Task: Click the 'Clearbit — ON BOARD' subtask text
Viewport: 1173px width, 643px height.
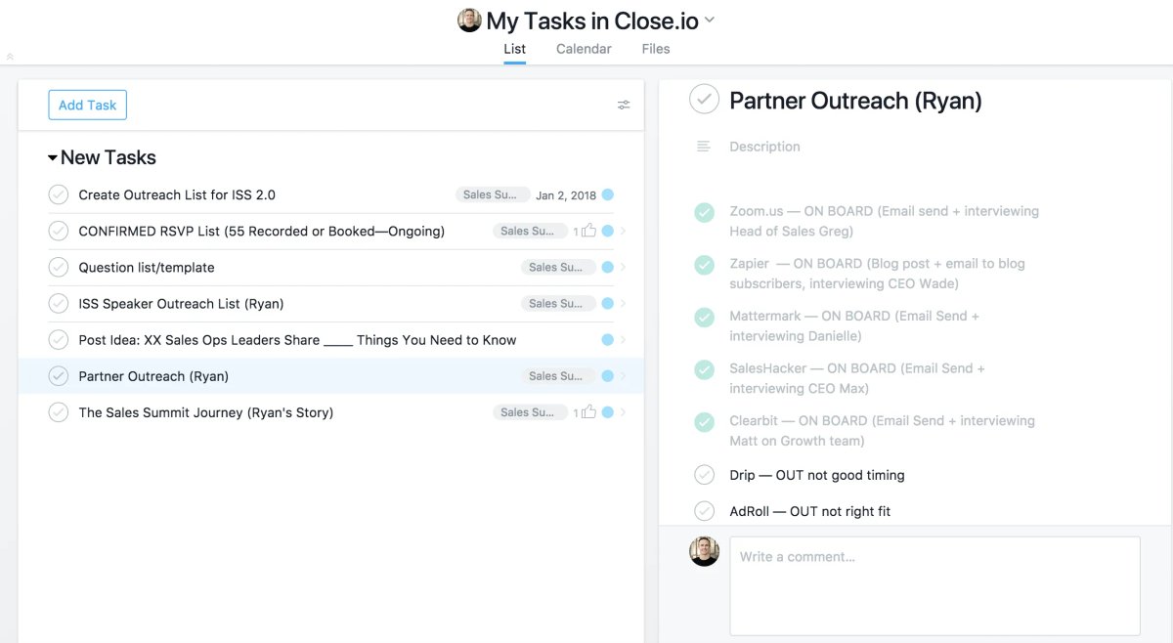Action: click(882, 431)
